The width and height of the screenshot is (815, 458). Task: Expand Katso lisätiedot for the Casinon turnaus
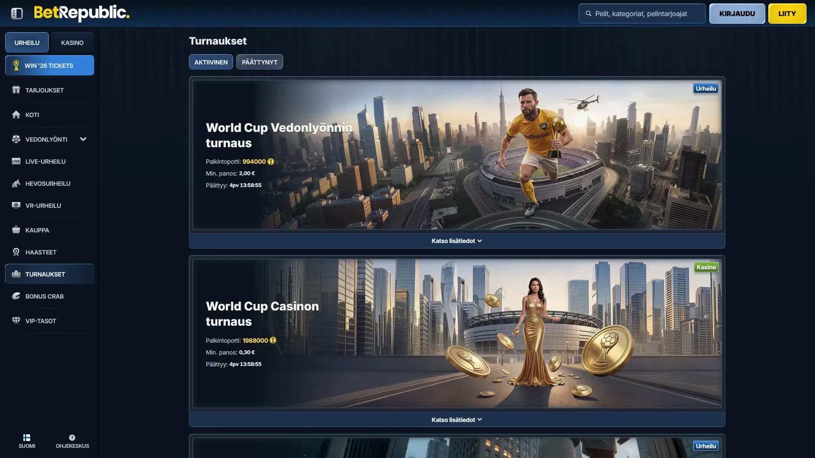457,420
